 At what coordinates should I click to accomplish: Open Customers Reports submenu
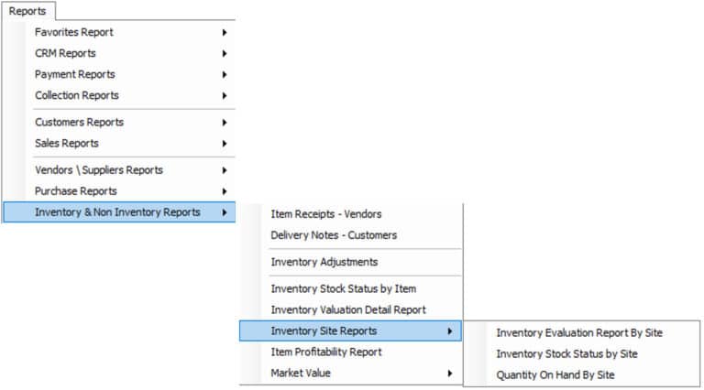[x=79, y=122]
